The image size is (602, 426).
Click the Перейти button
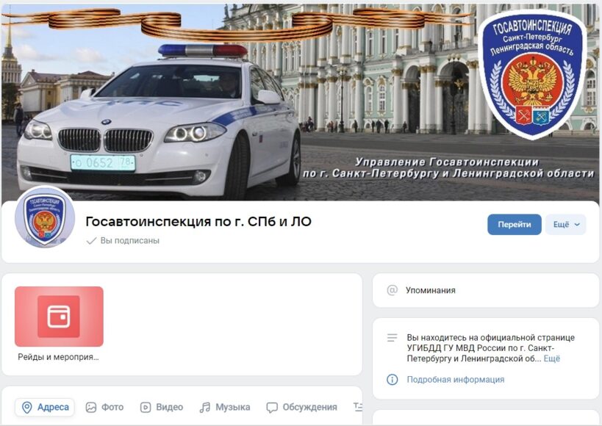pos(514,225)
